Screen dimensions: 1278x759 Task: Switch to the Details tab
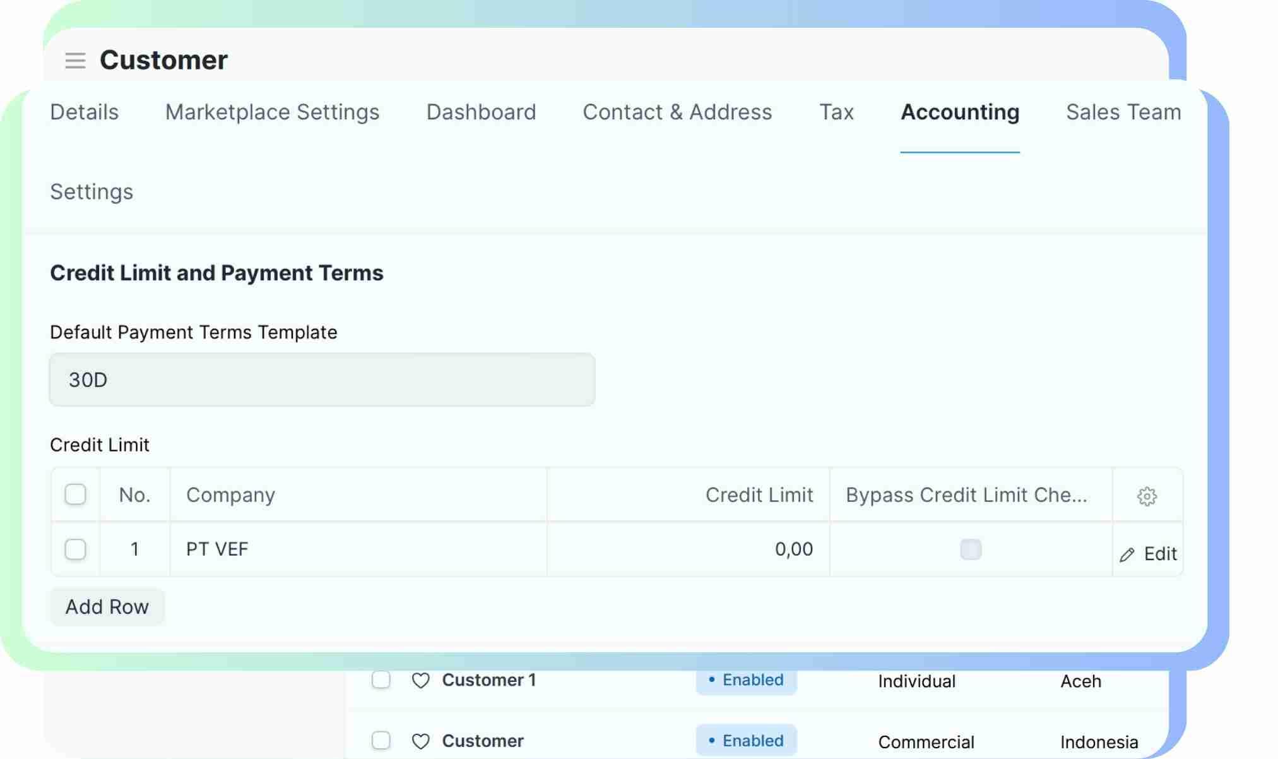[84, 112]
